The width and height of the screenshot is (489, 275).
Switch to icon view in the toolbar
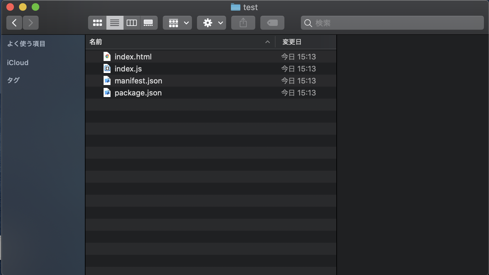pyautogui.click(x=97, y=22)
